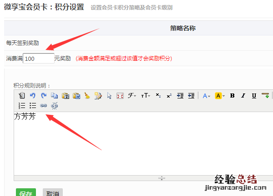Increase indent of the text
This screenshot has height=196, width=273.
tap(180, 96)
